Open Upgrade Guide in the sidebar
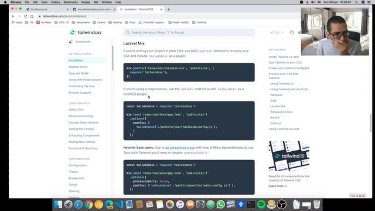The height and width of the screenshot is (211, 375). 79,73
